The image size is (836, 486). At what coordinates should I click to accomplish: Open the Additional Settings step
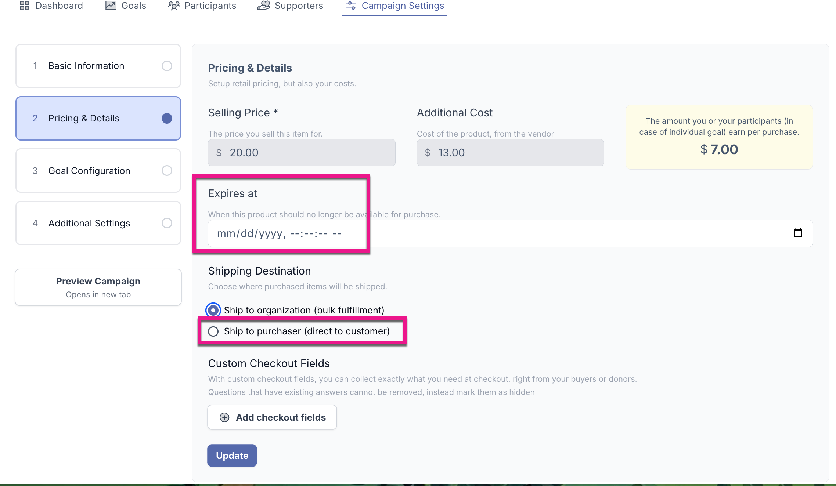(x=98, y=223)
